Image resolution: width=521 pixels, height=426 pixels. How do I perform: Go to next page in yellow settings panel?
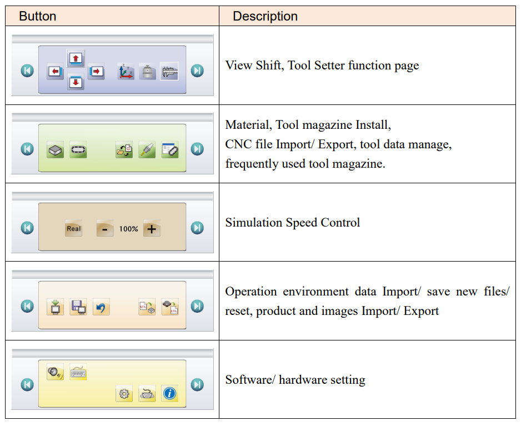197,384
